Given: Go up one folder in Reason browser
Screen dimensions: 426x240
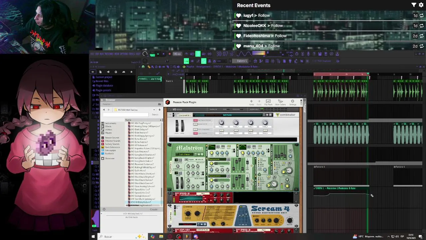Looking at the screenshot, I should [159, 110].
